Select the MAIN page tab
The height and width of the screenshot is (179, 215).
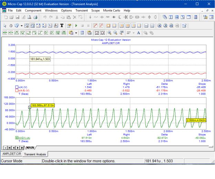click(30, 148)
